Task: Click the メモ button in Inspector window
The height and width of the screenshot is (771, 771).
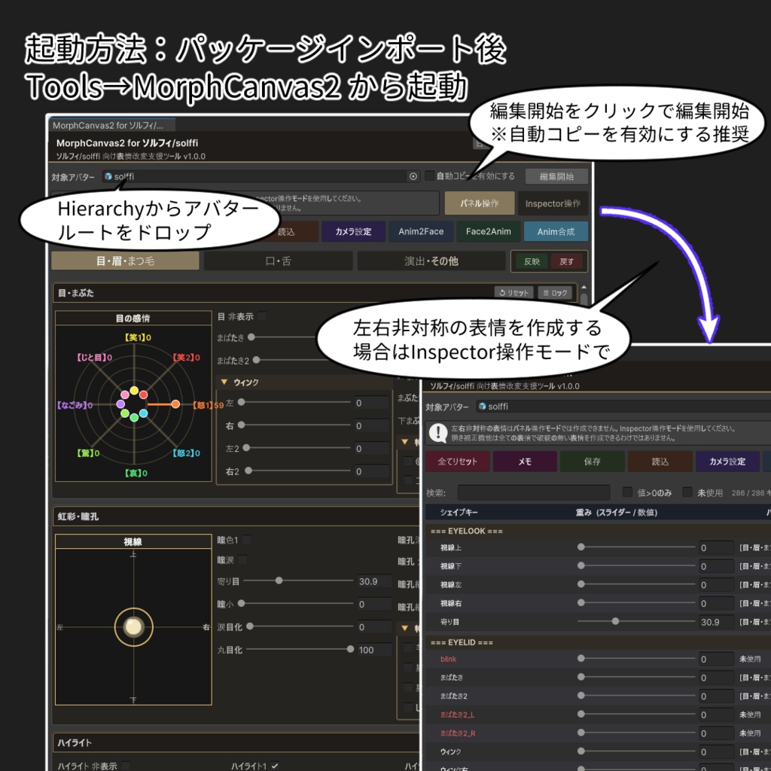Action: click(x=525, y=462)
